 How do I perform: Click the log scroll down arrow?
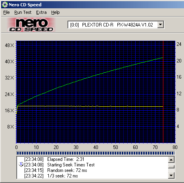click(171, 175)
